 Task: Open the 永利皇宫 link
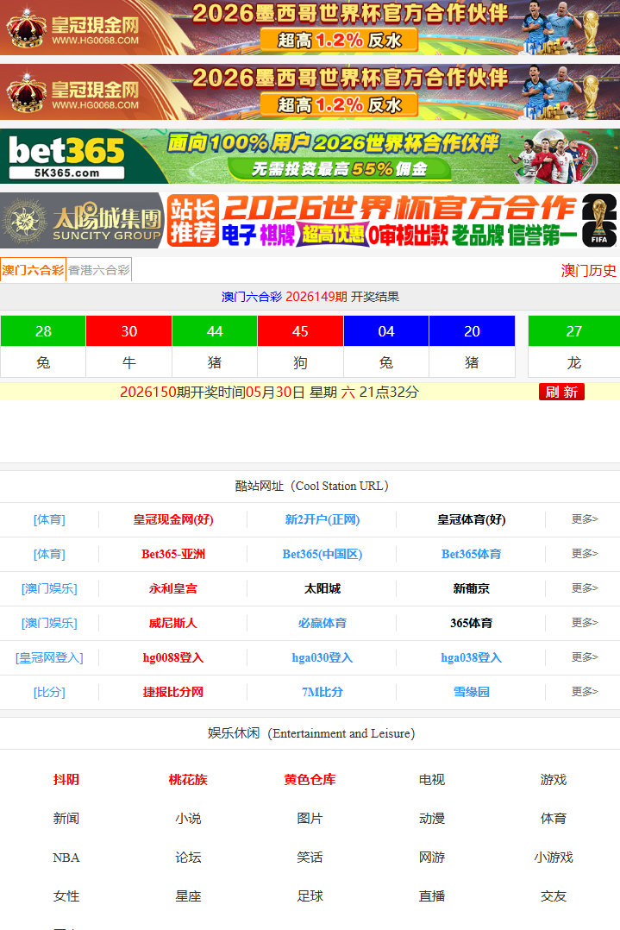tap(173, 588)
